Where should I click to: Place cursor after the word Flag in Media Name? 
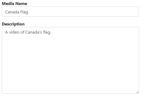click(x=28, y=12)
